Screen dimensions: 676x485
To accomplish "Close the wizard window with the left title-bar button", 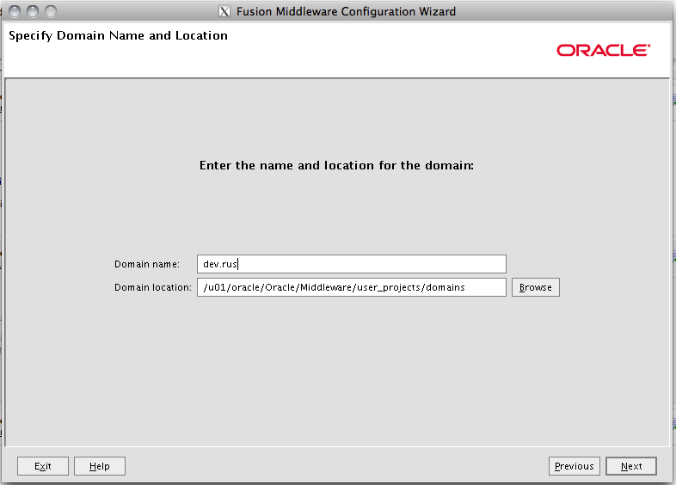I will 15,11.
